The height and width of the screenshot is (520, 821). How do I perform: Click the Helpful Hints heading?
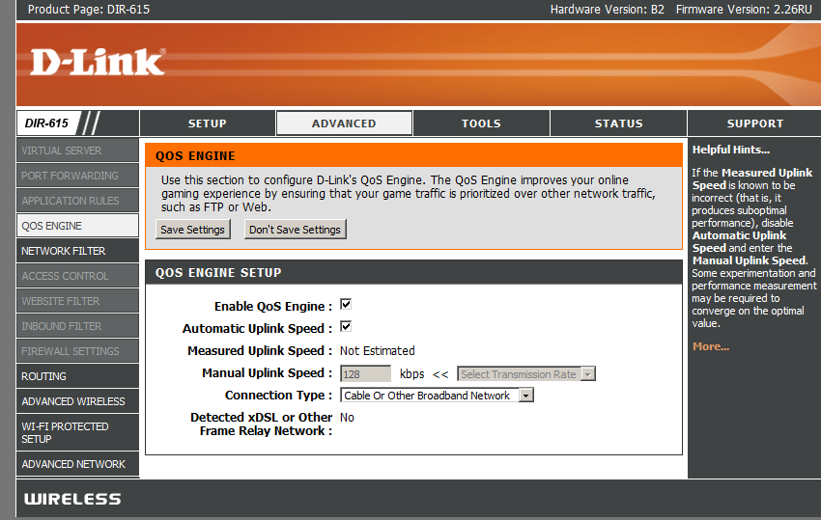click(x=731, y=150)
